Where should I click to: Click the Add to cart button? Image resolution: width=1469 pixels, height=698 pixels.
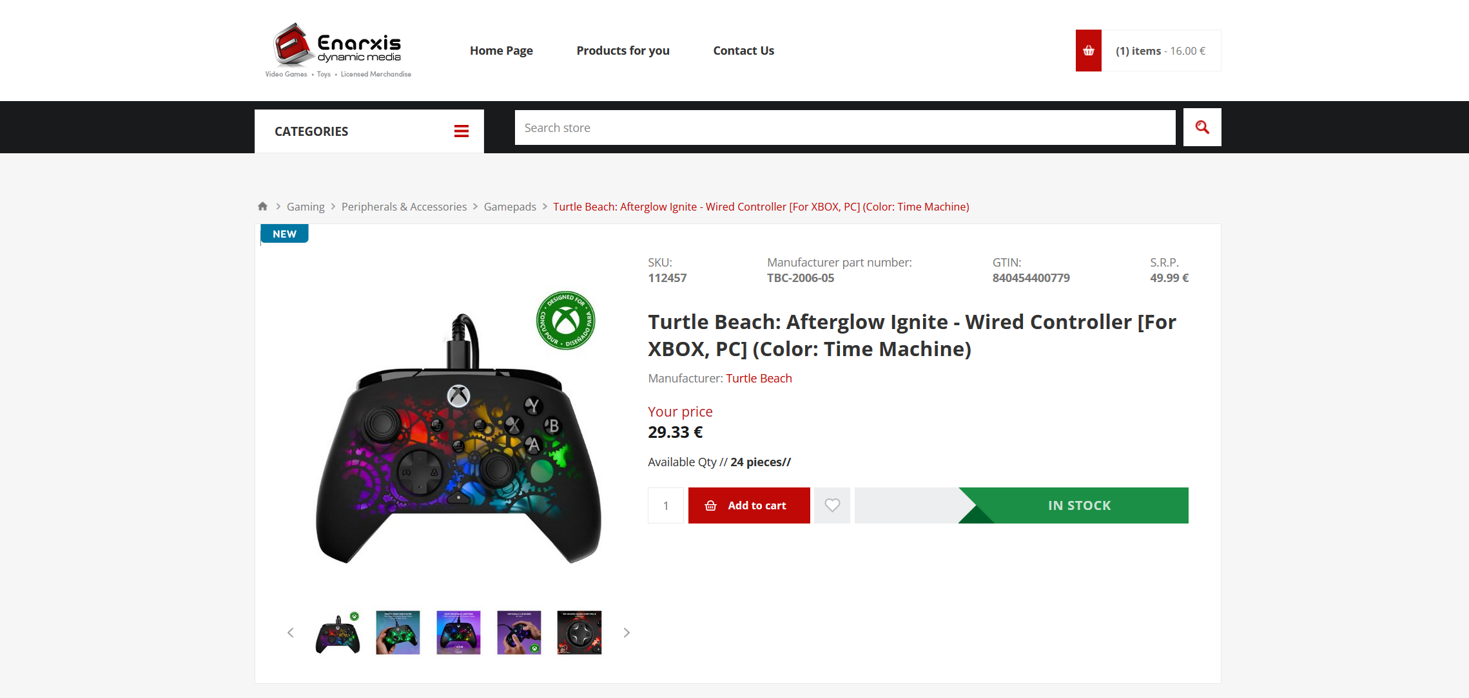coord(748,505)
